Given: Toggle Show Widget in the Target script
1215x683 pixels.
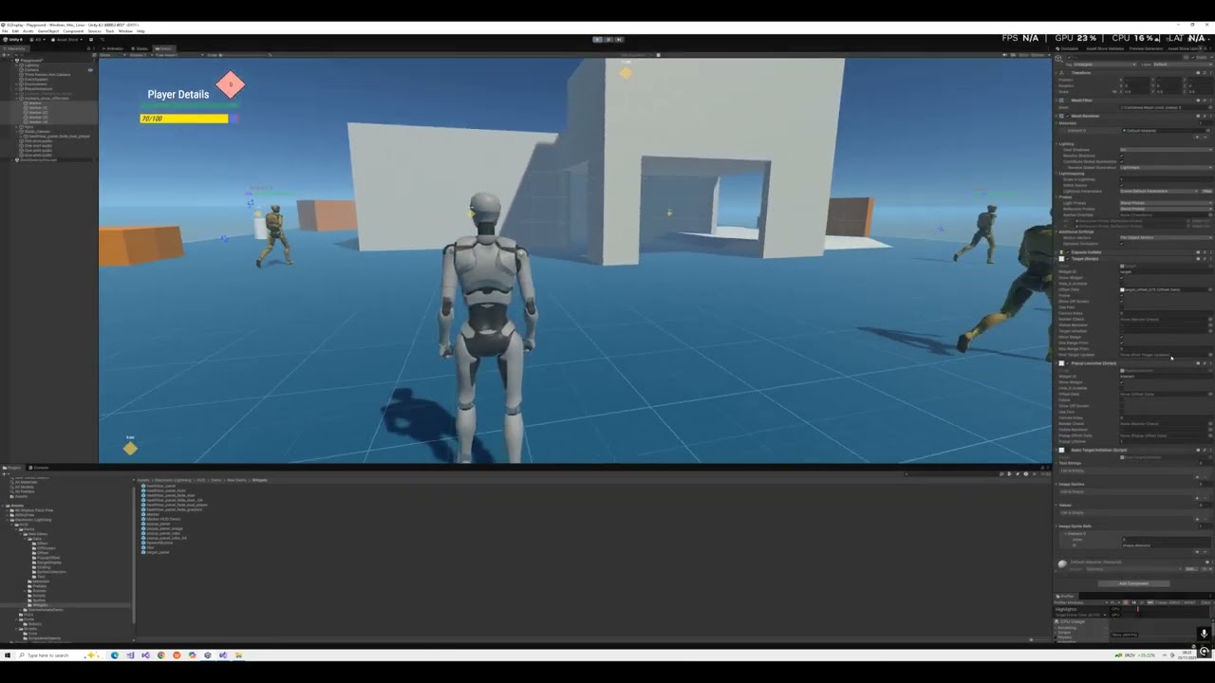Looking at the screenshot, I should coord(1122,278).
